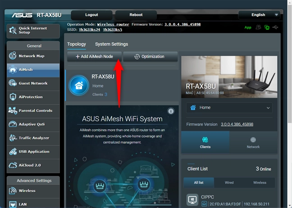Viewport: 292px width, 208px height.
Task: Click the USB status icon in header
Action: (x=275, y=27)
